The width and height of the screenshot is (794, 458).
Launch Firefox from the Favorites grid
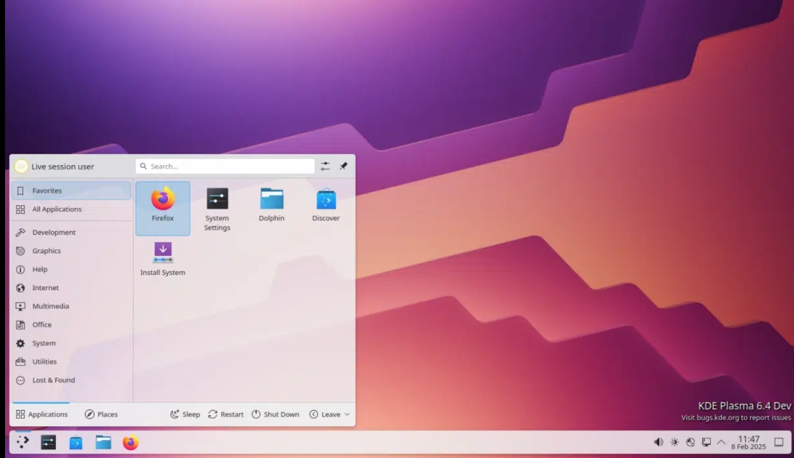click(x=163, y=208)
